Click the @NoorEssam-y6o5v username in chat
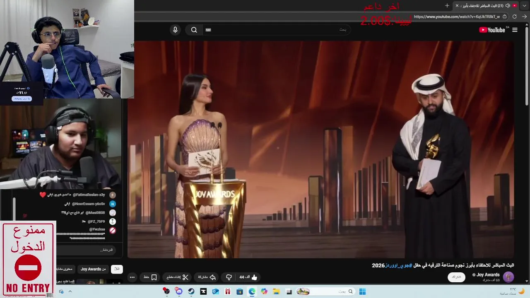This screenshot has height=298, width=530. click(x=89, y=204)
